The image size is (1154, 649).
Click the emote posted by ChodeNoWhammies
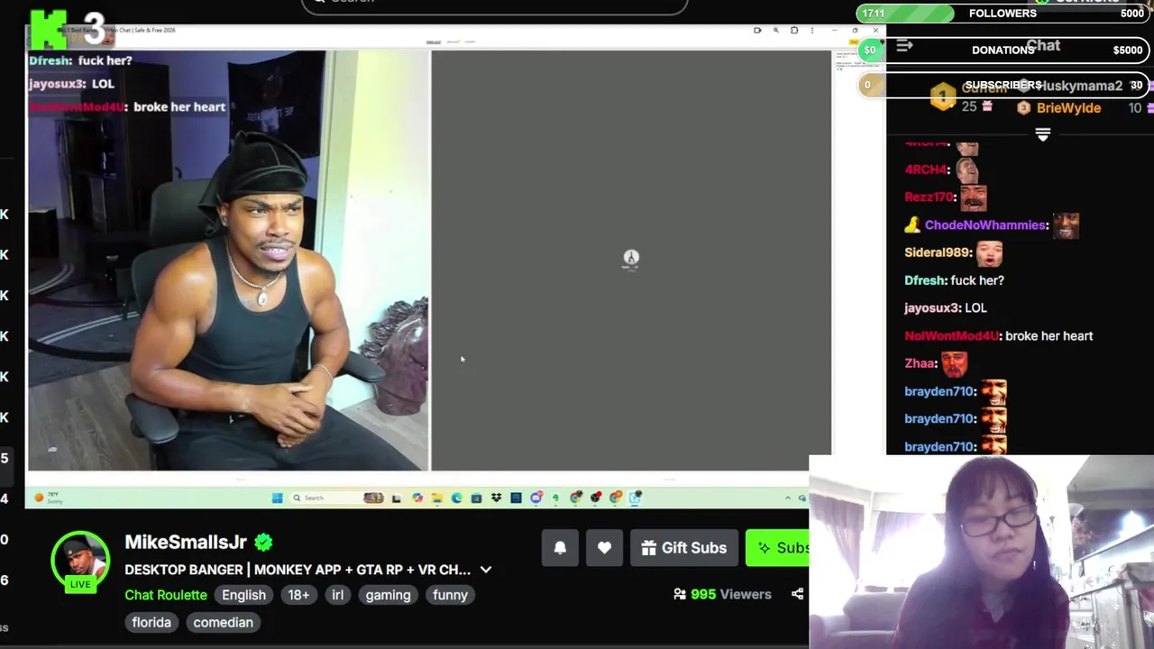[1066, 225]
